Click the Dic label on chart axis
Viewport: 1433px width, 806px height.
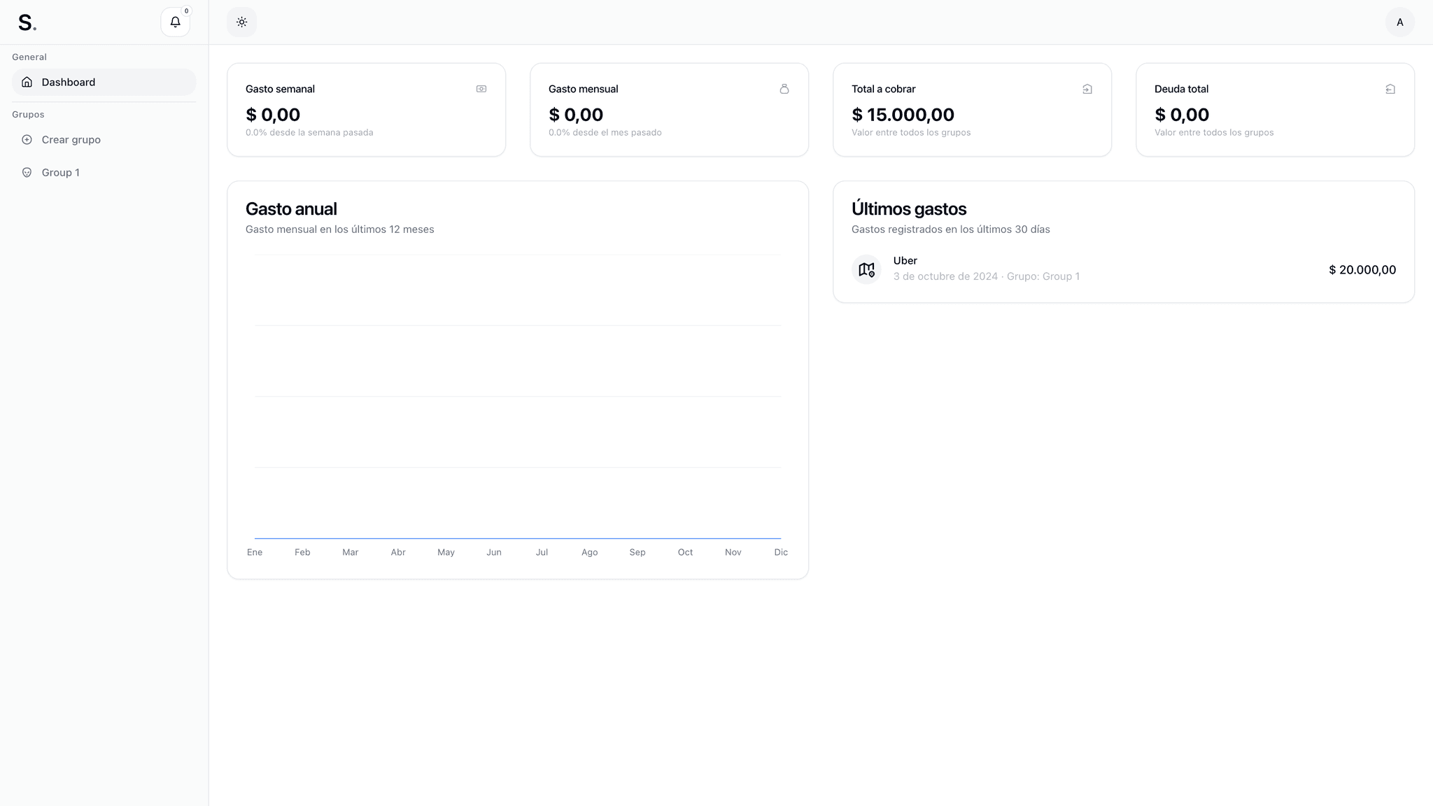pyautogui.click(x=781, y=552)
